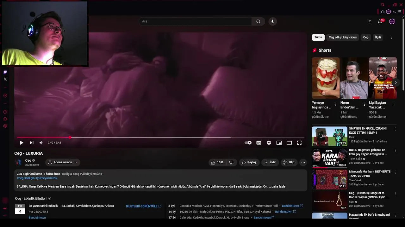Enter fullscreen video mode

pos(299,143)
